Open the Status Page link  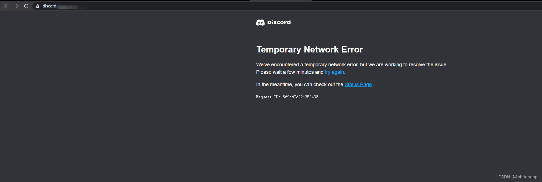[358, 85]
